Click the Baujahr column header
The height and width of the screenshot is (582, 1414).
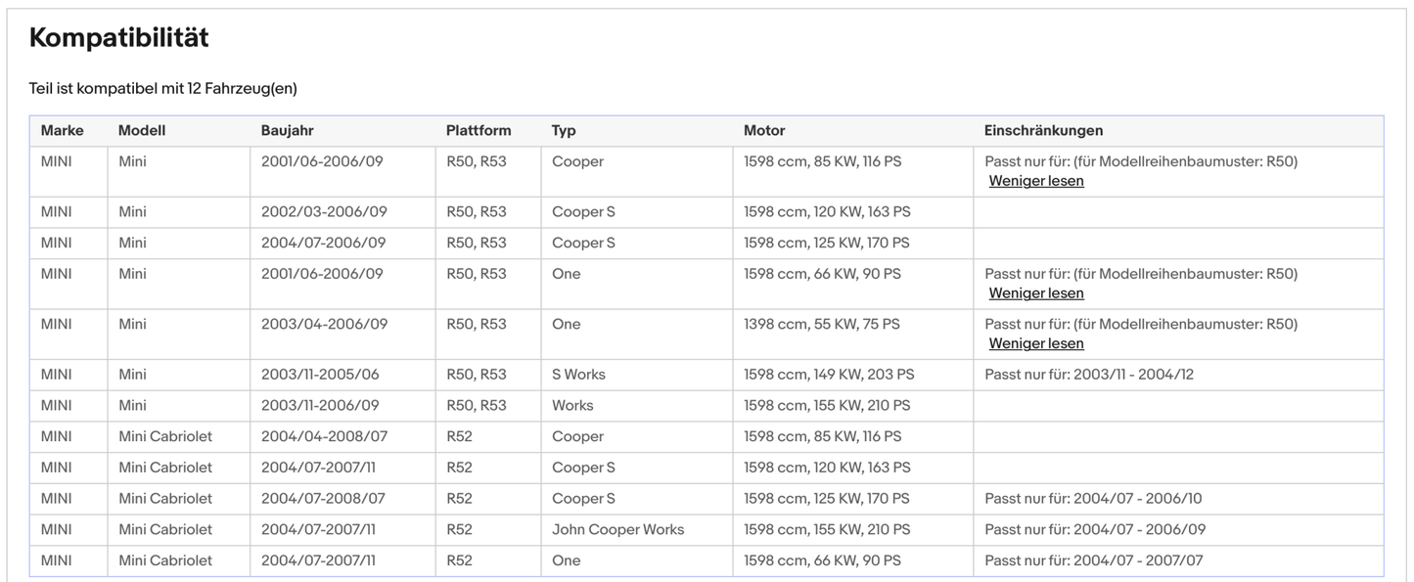[287, 130]
